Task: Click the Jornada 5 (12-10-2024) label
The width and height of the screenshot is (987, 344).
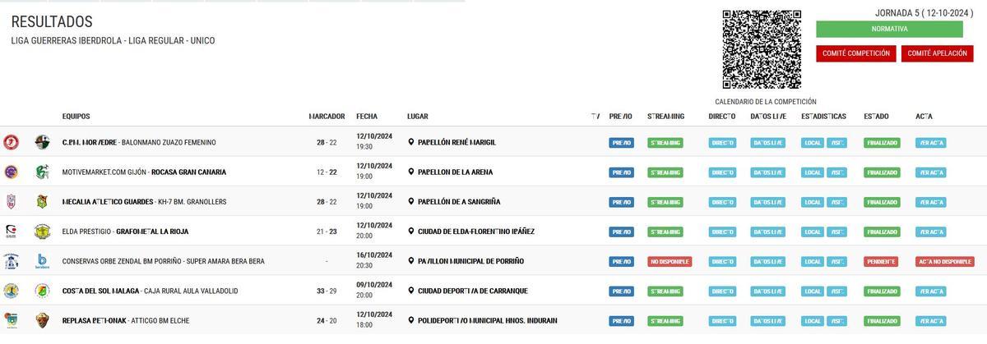Action: coord(924,12)
